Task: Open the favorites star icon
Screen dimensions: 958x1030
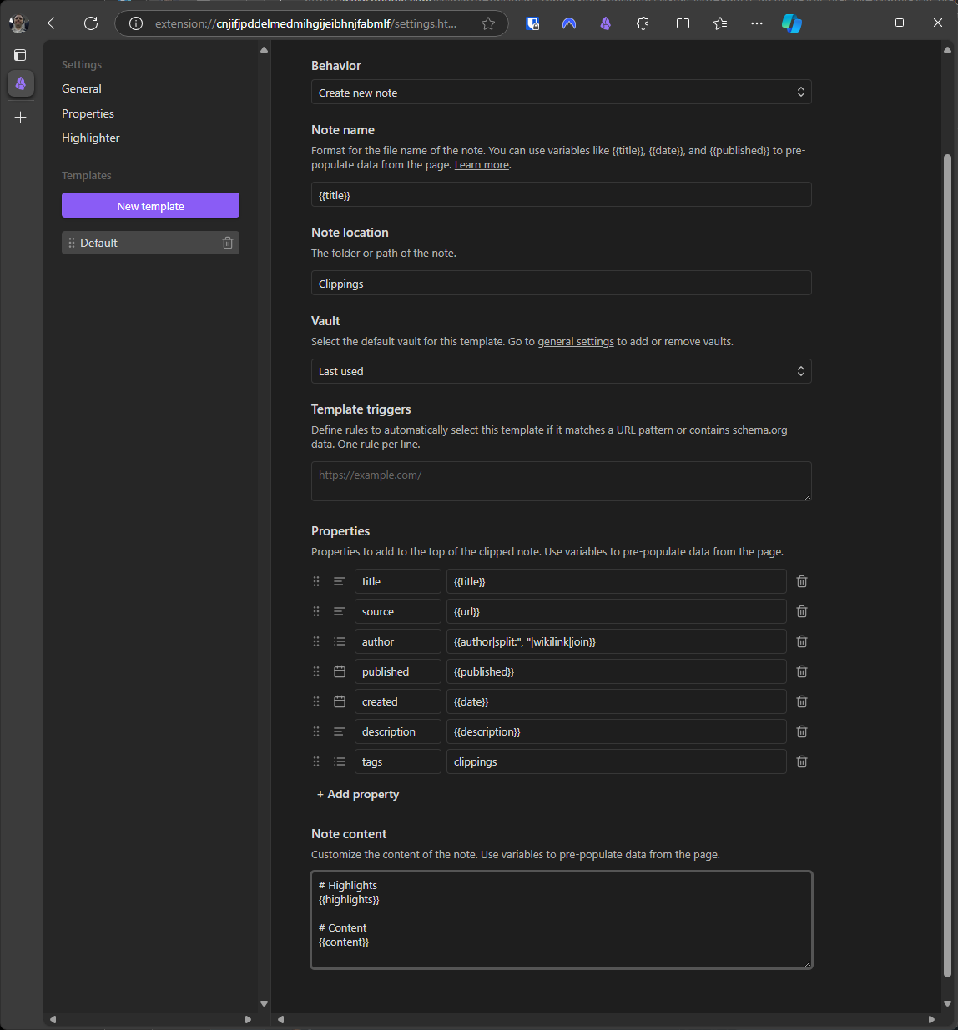Action: point(719,23)
